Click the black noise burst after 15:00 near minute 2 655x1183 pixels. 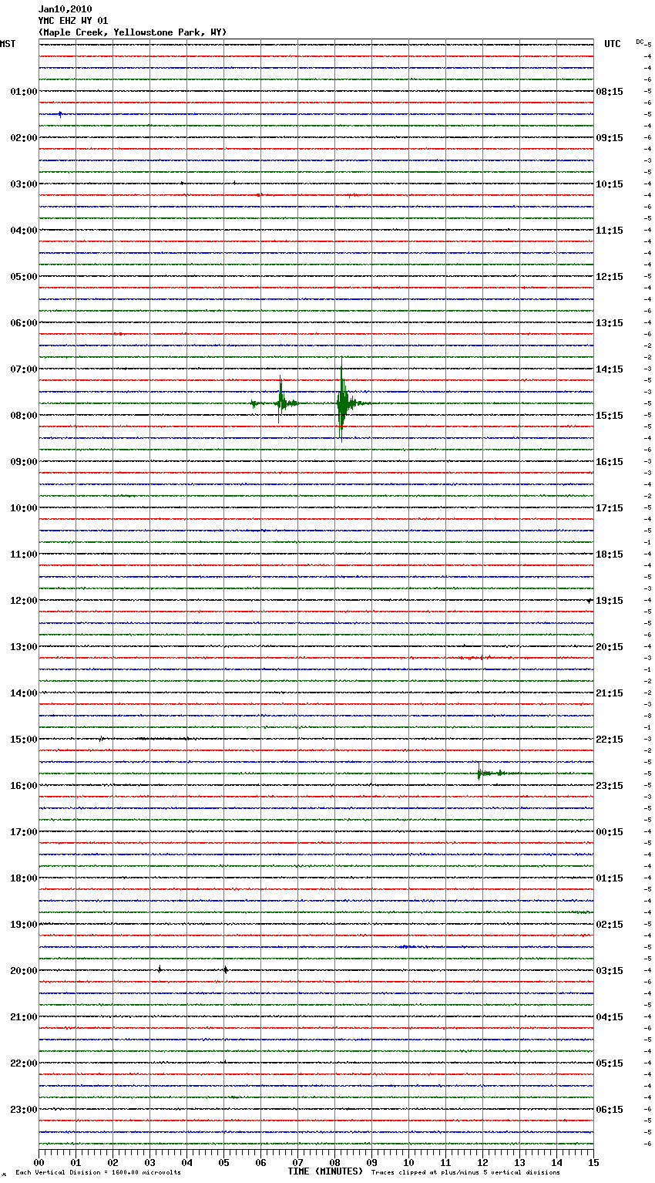click(x=101, y=739)
